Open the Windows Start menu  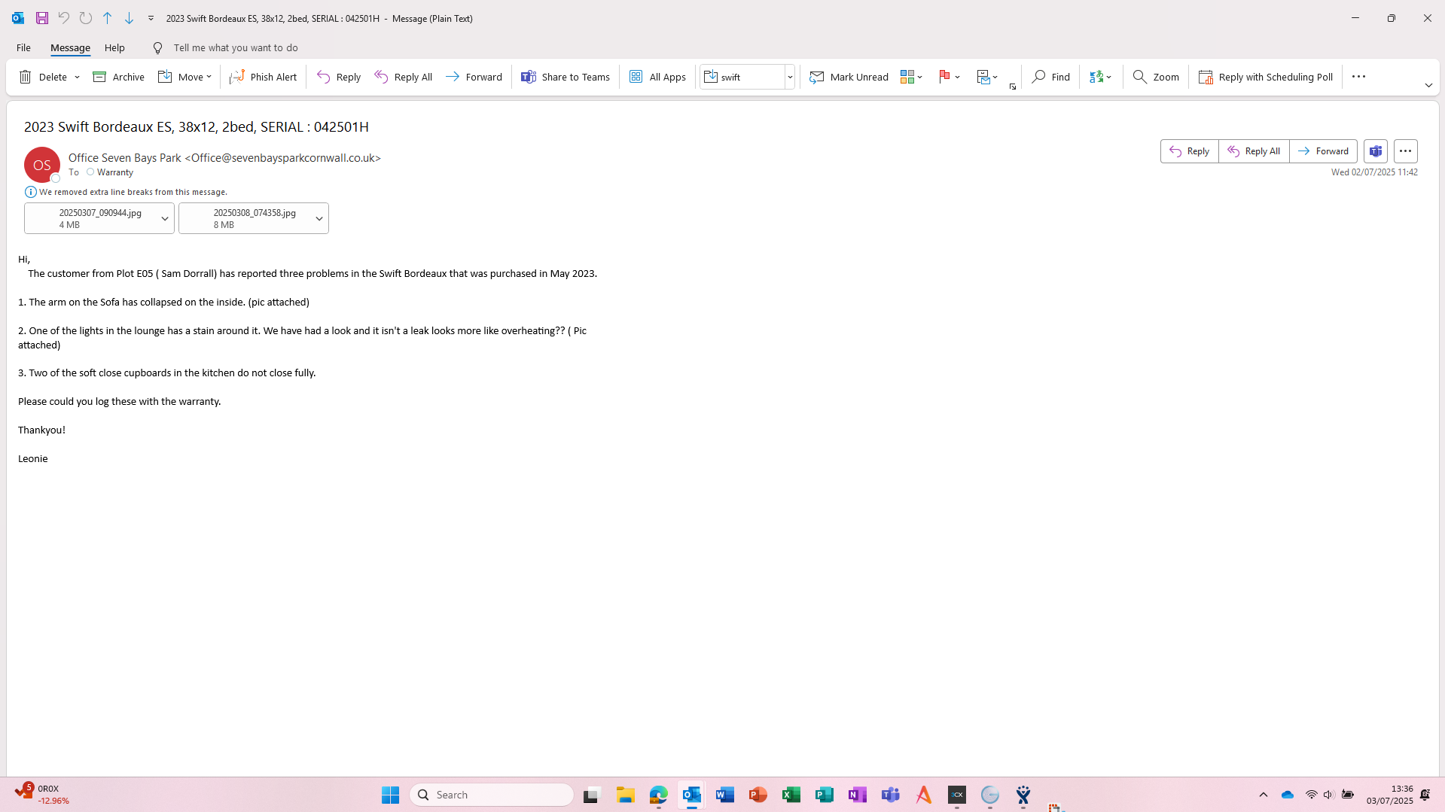[x=390, y=795]
